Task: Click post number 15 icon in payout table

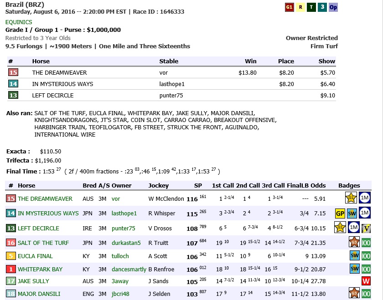Action: point(13,72)
